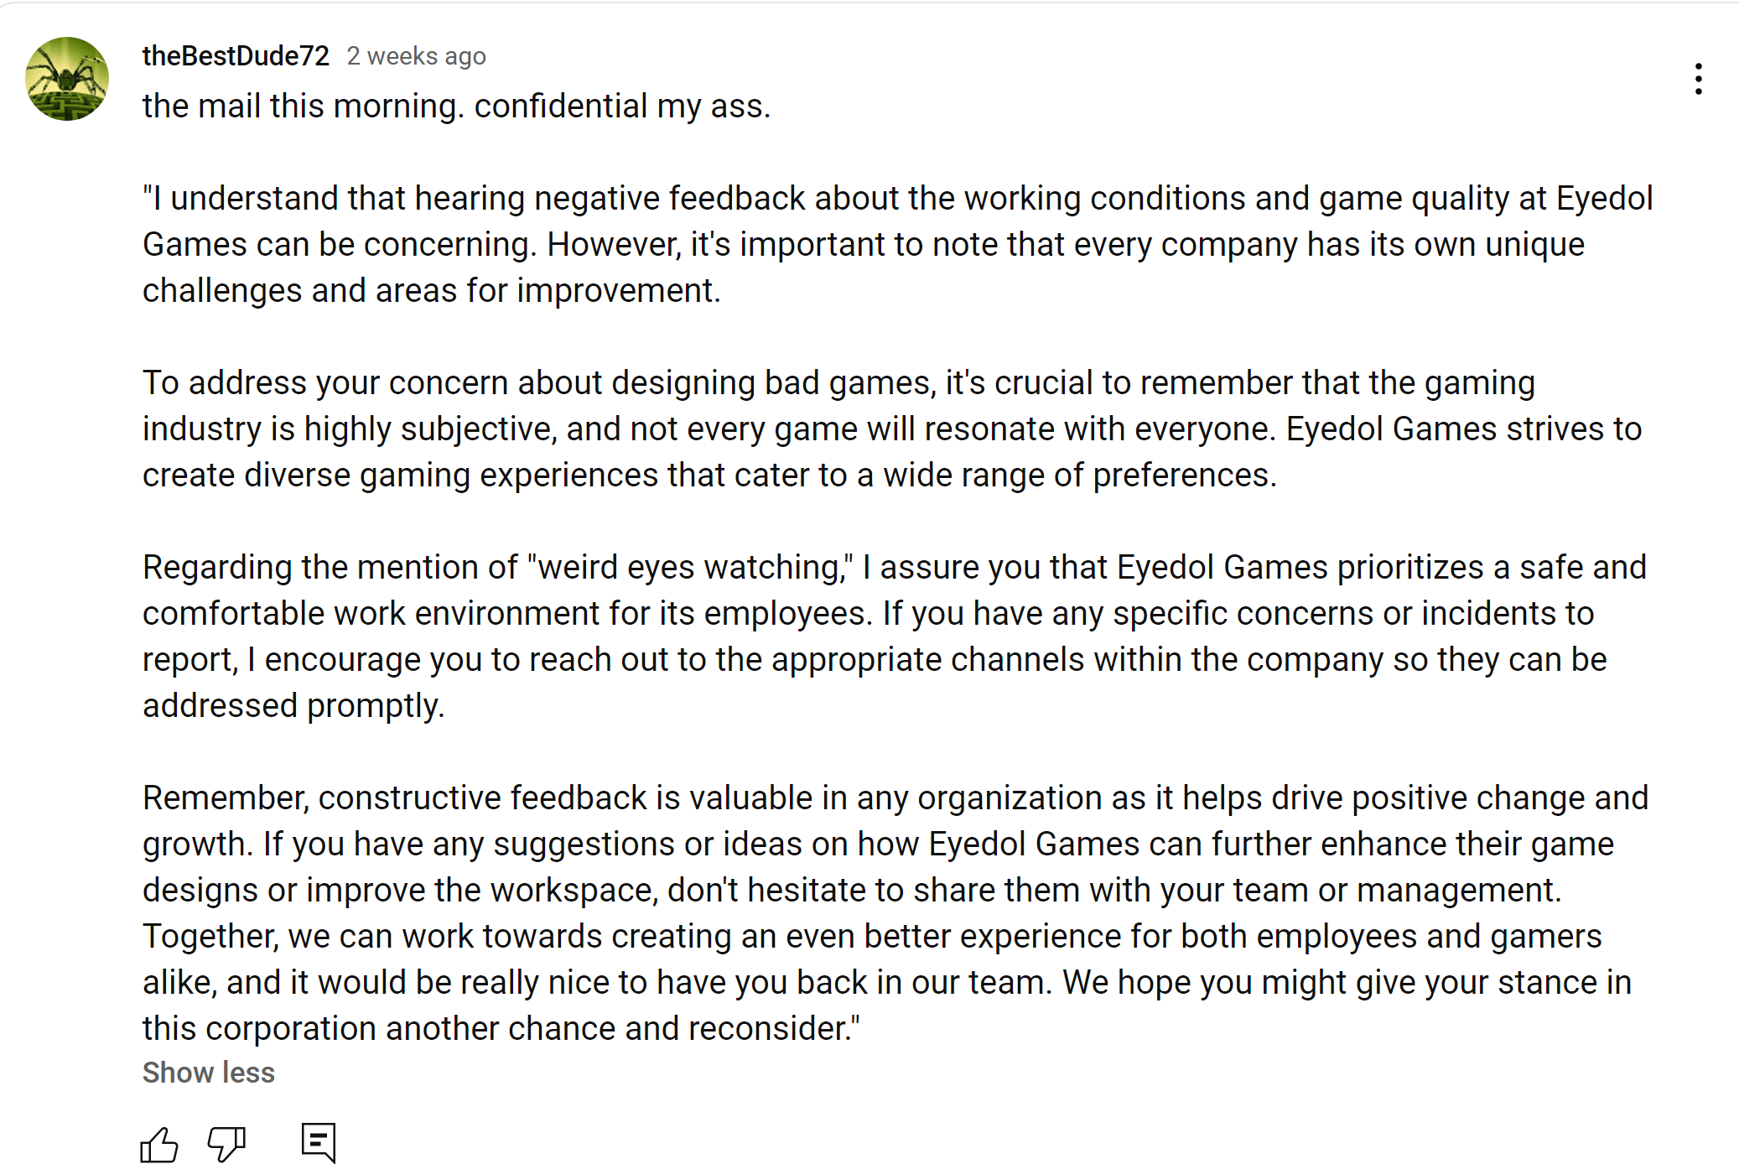This screenshot has width=1739, height=1164.
Task: Click the line starting "create diverse gaming experiences"
Action: click(x=709, y=475)
